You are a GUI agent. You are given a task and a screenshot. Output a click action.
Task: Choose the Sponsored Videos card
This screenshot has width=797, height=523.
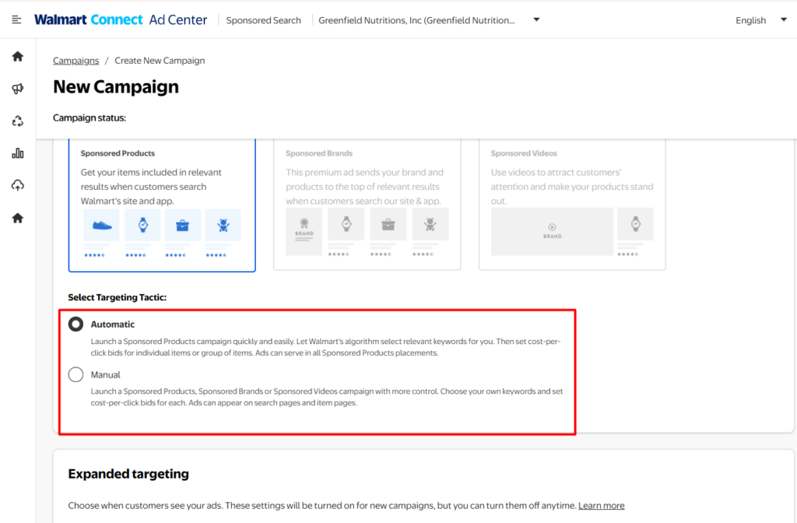pyautogui.click(x=572, y=205)
